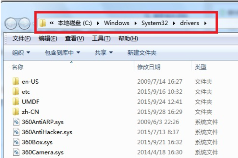
Task: Click the 新建文件夹 button
Action: [x=142, y=53]
